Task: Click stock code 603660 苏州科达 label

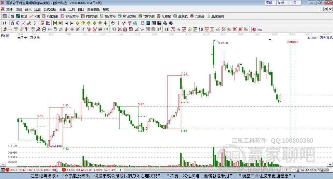Action: (x=320, y=38)
